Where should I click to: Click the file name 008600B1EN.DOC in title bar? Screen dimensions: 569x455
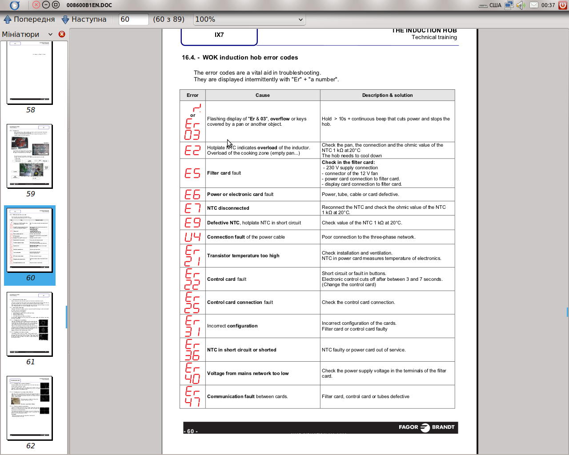tap(89, 5)
